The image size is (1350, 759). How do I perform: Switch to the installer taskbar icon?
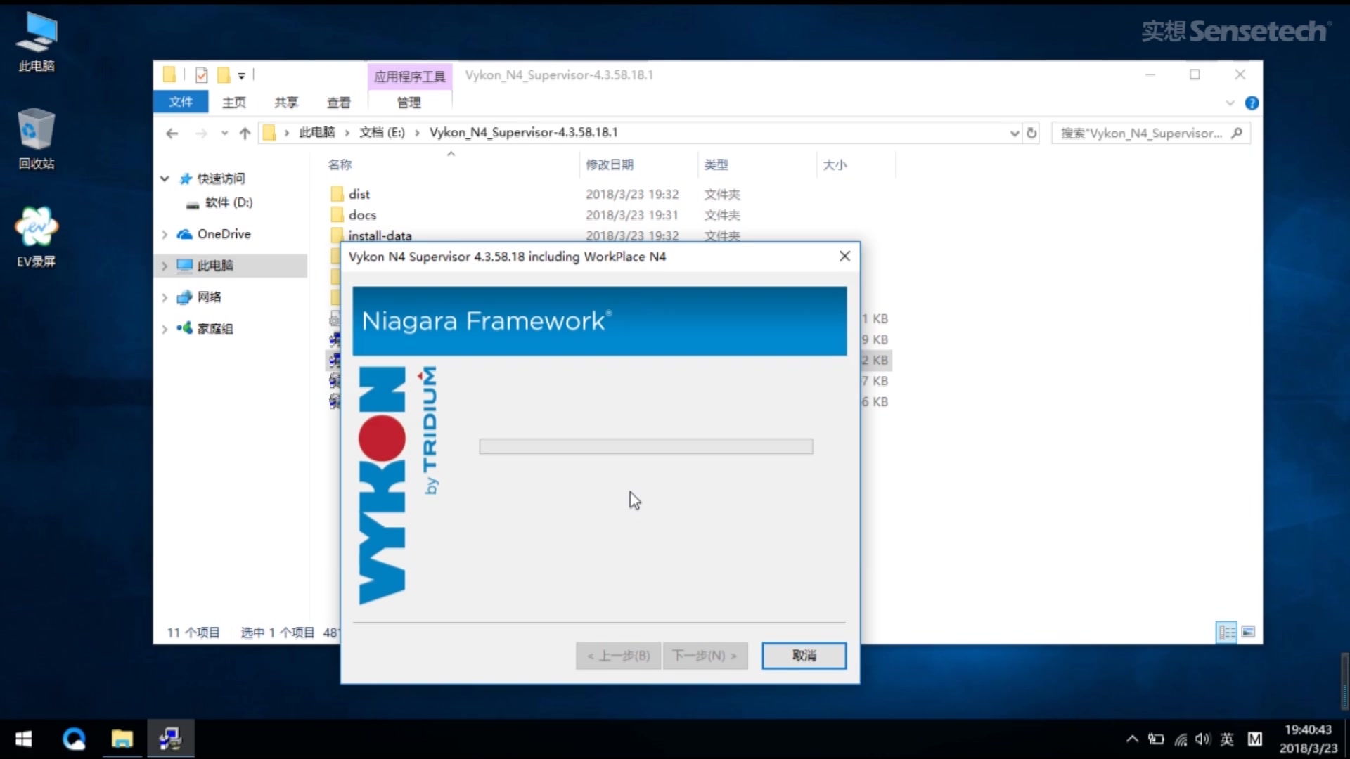[170, 739]
